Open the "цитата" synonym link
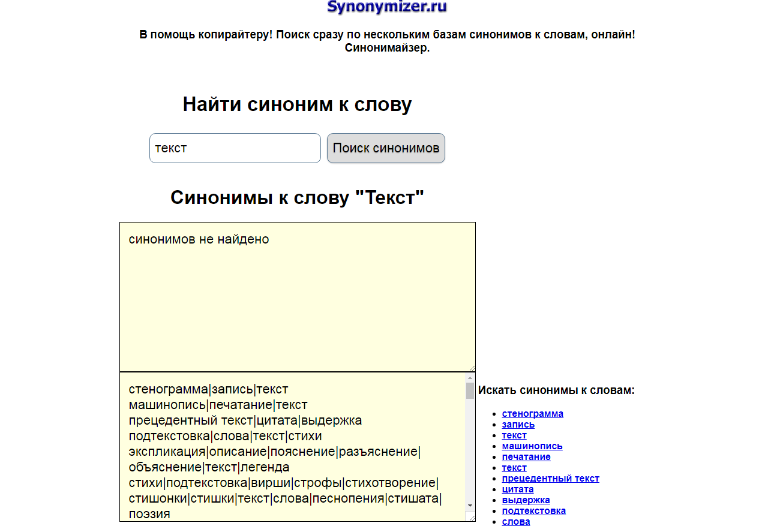774x529 pixels. [x=517, y=489]
